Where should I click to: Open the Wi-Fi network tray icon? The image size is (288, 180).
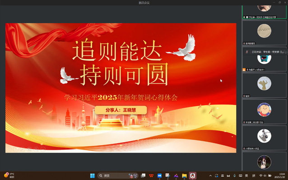click(260, 175)
